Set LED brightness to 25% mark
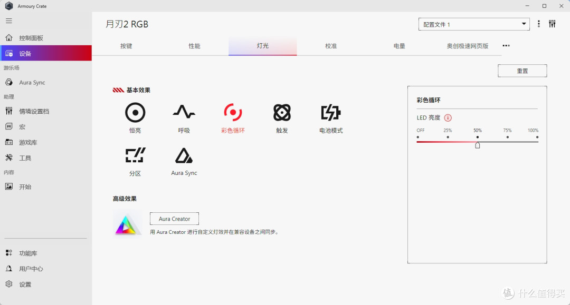This screenshot has height=305, width=570. tap(448, 137)
